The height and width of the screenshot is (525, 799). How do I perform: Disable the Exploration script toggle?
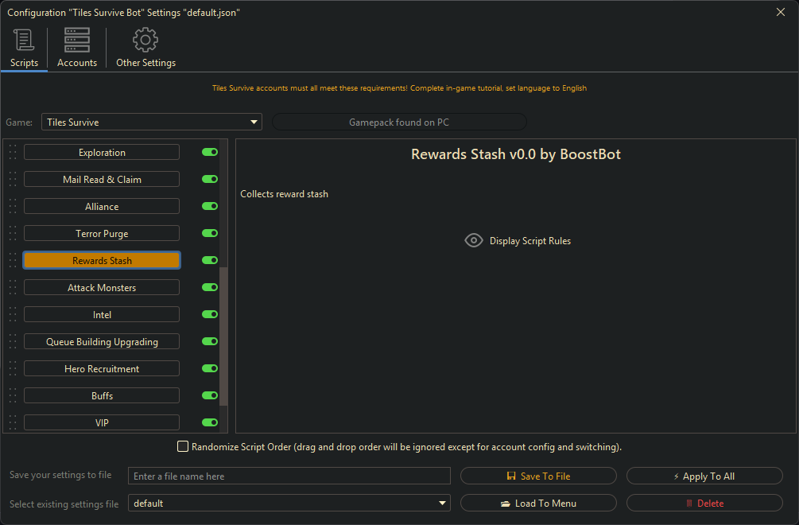pyautogui.click(x=210, y=153)
